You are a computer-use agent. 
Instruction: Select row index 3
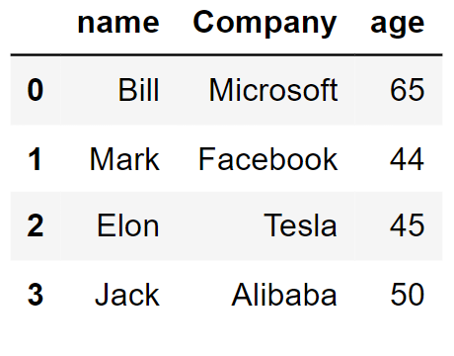point(36,295)
